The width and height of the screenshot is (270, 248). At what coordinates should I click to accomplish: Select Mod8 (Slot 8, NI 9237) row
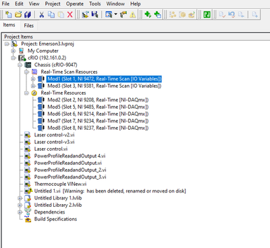coord(98,128)
